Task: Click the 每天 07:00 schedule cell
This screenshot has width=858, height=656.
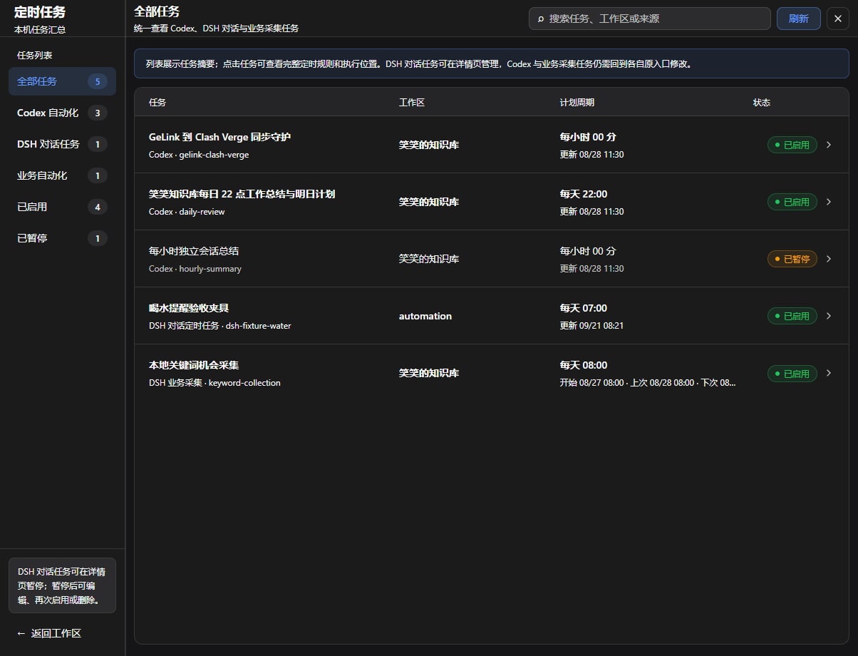Action: pyautogui.click(x=584, y=308)
